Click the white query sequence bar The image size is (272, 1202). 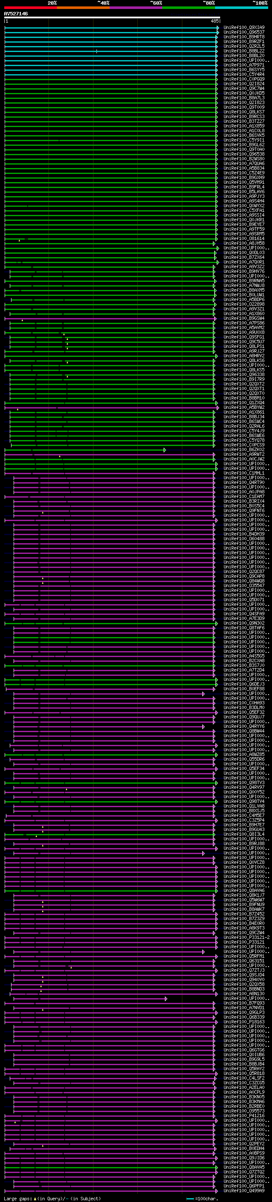point(112,18)
